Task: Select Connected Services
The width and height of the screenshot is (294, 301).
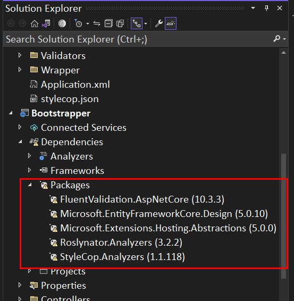Action: (83, 128)
